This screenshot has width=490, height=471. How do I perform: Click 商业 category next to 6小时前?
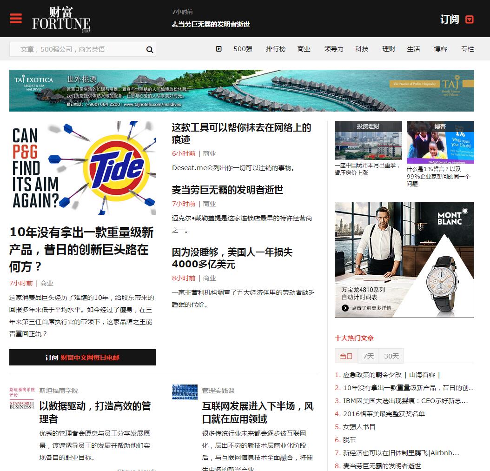pos(209,153)
